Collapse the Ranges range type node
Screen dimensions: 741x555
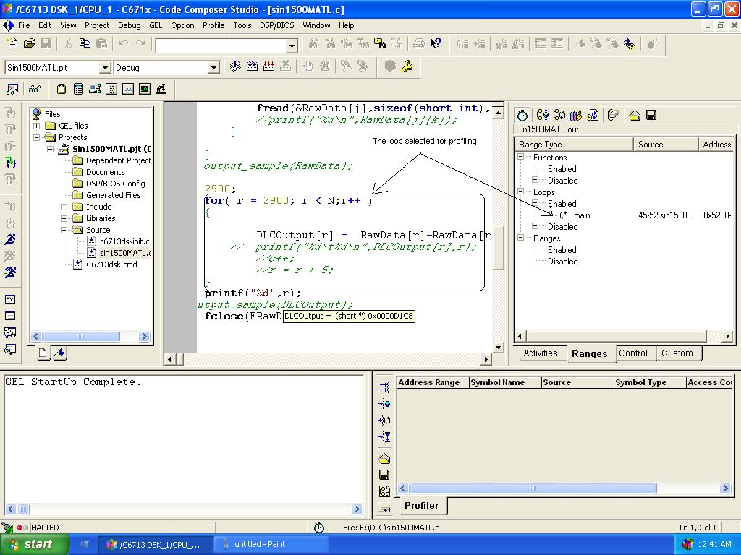pyautogui.click(x=521, y=238)
